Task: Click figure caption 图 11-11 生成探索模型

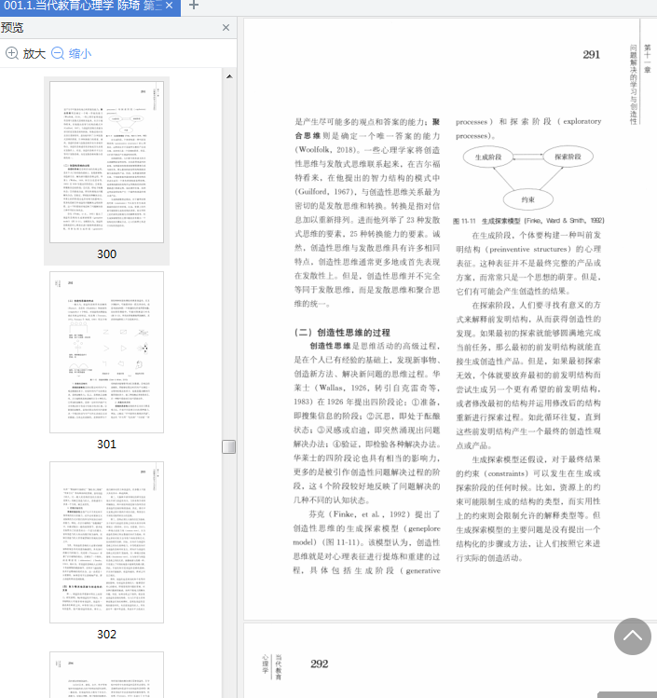Action: [x=527, y=221]
